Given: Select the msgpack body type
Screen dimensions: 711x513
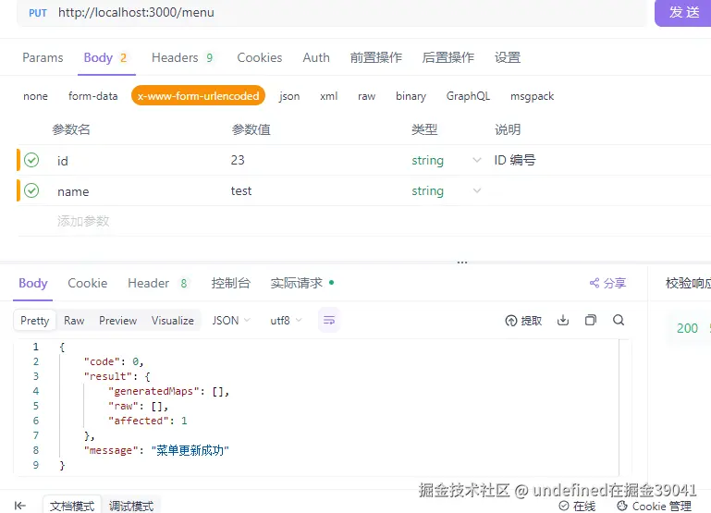Looking at the screenshot, I should (x=532, y=96).
